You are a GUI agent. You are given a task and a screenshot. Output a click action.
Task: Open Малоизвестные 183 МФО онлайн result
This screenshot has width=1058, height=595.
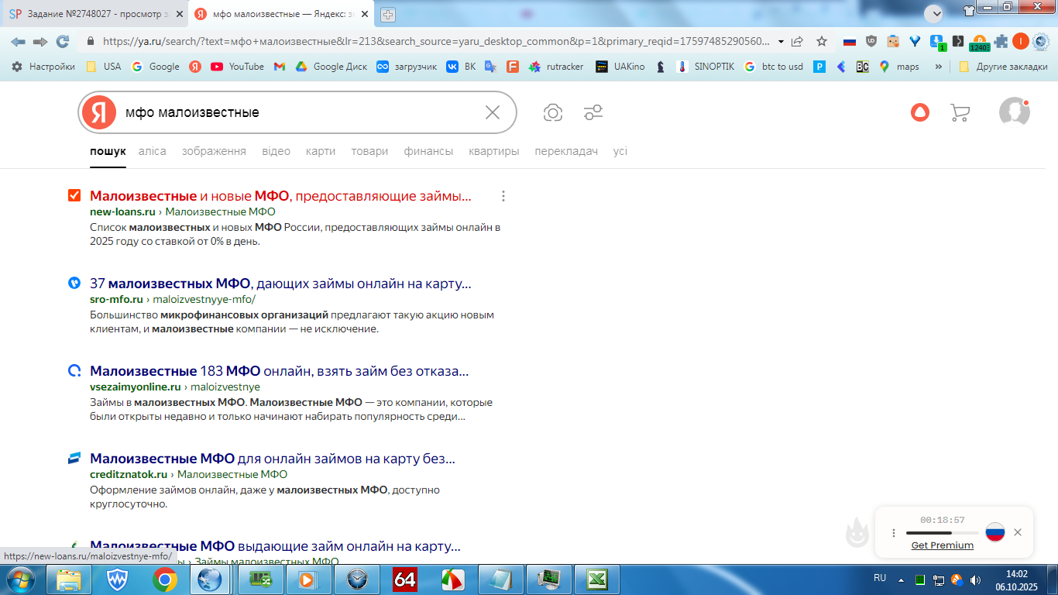click(280, 371)
